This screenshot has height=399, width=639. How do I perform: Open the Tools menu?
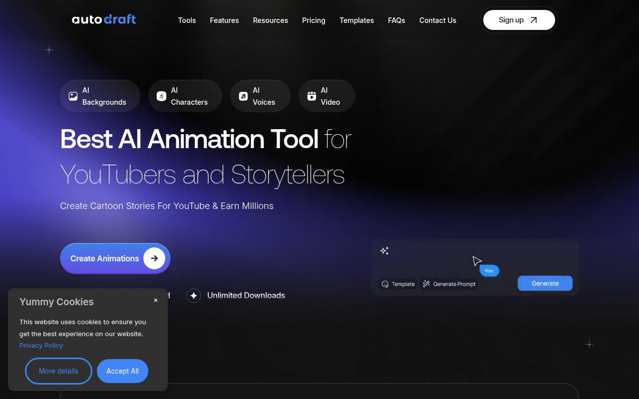[187, 20]
